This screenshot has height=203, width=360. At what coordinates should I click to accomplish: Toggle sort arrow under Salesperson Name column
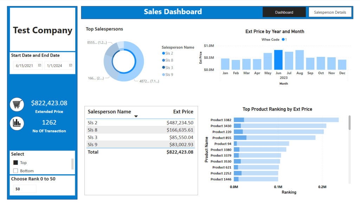pos(136,116)
